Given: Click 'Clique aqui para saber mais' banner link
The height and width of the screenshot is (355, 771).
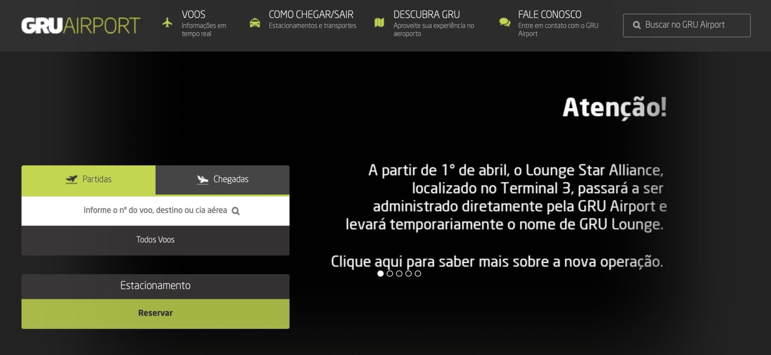Looking at the screenshot, I should click(497, 262).
